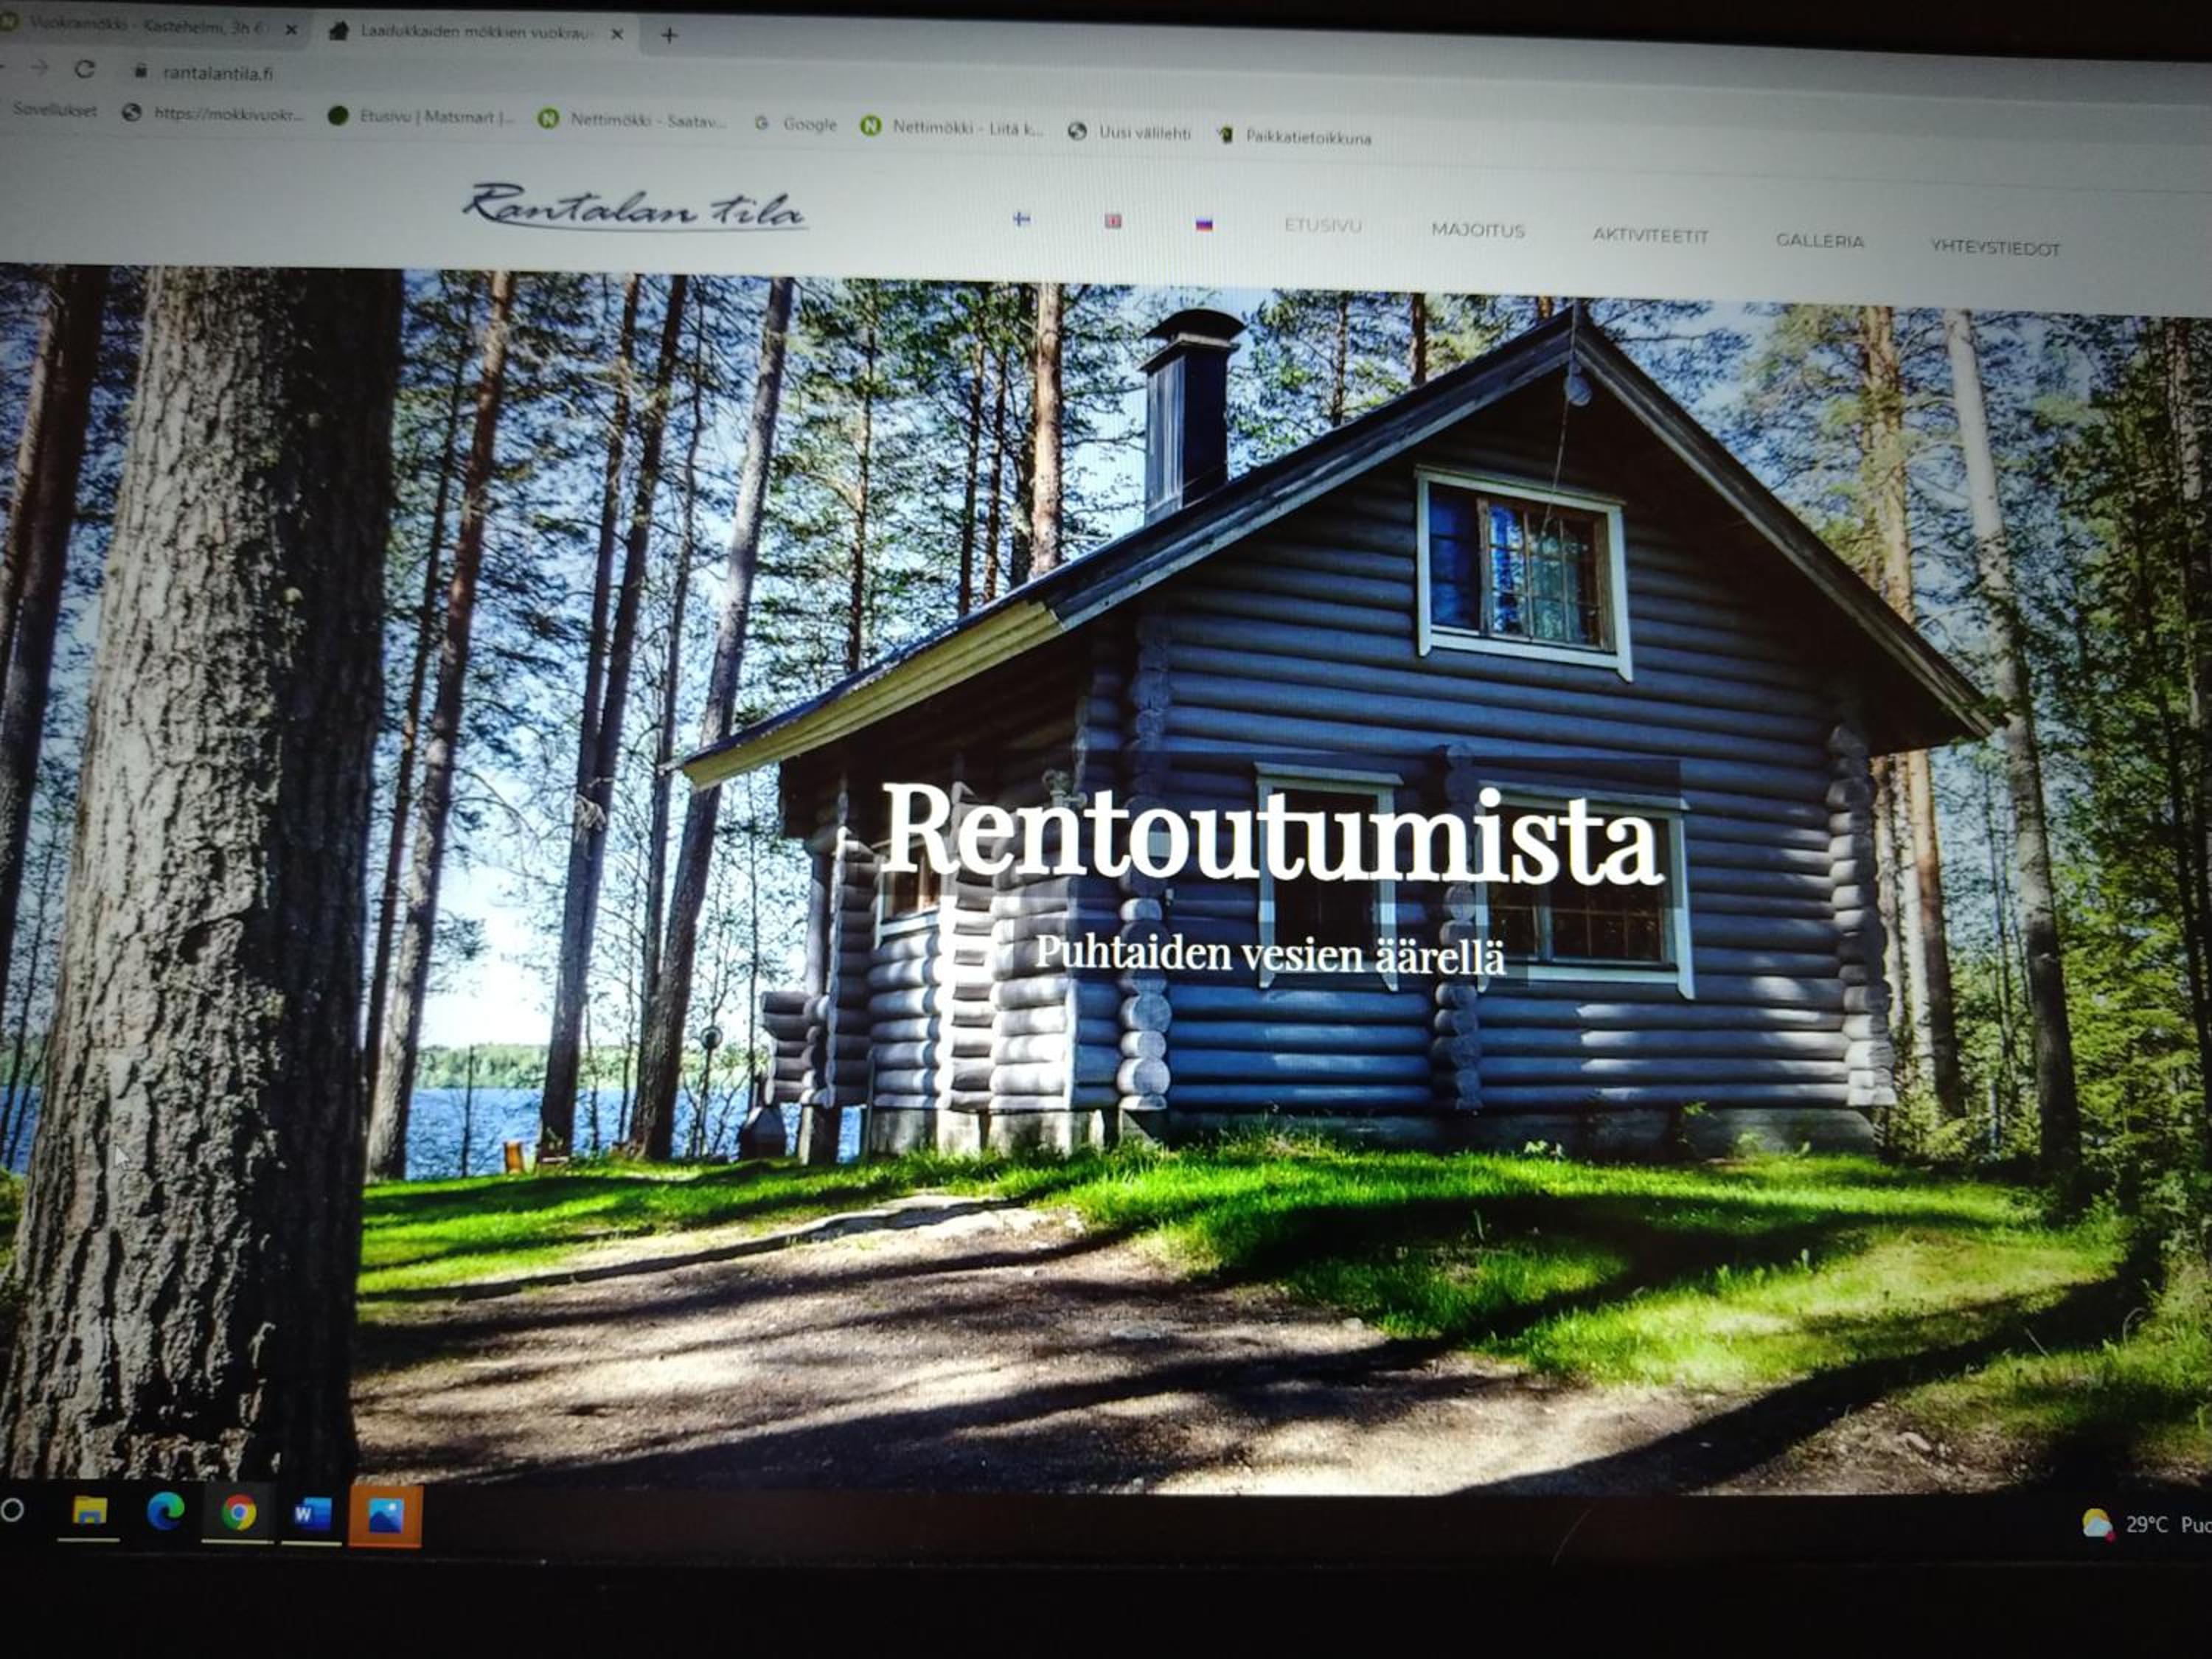This screenshot has height=1659, width=2212.
Task: Open the Photos app in the taskbar
Action: click(385, 1517)
